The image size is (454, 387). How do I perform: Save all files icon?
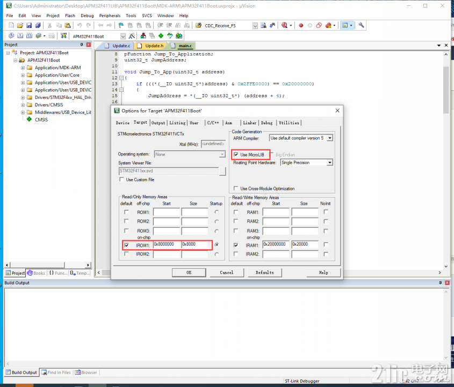tap(38, 25)
